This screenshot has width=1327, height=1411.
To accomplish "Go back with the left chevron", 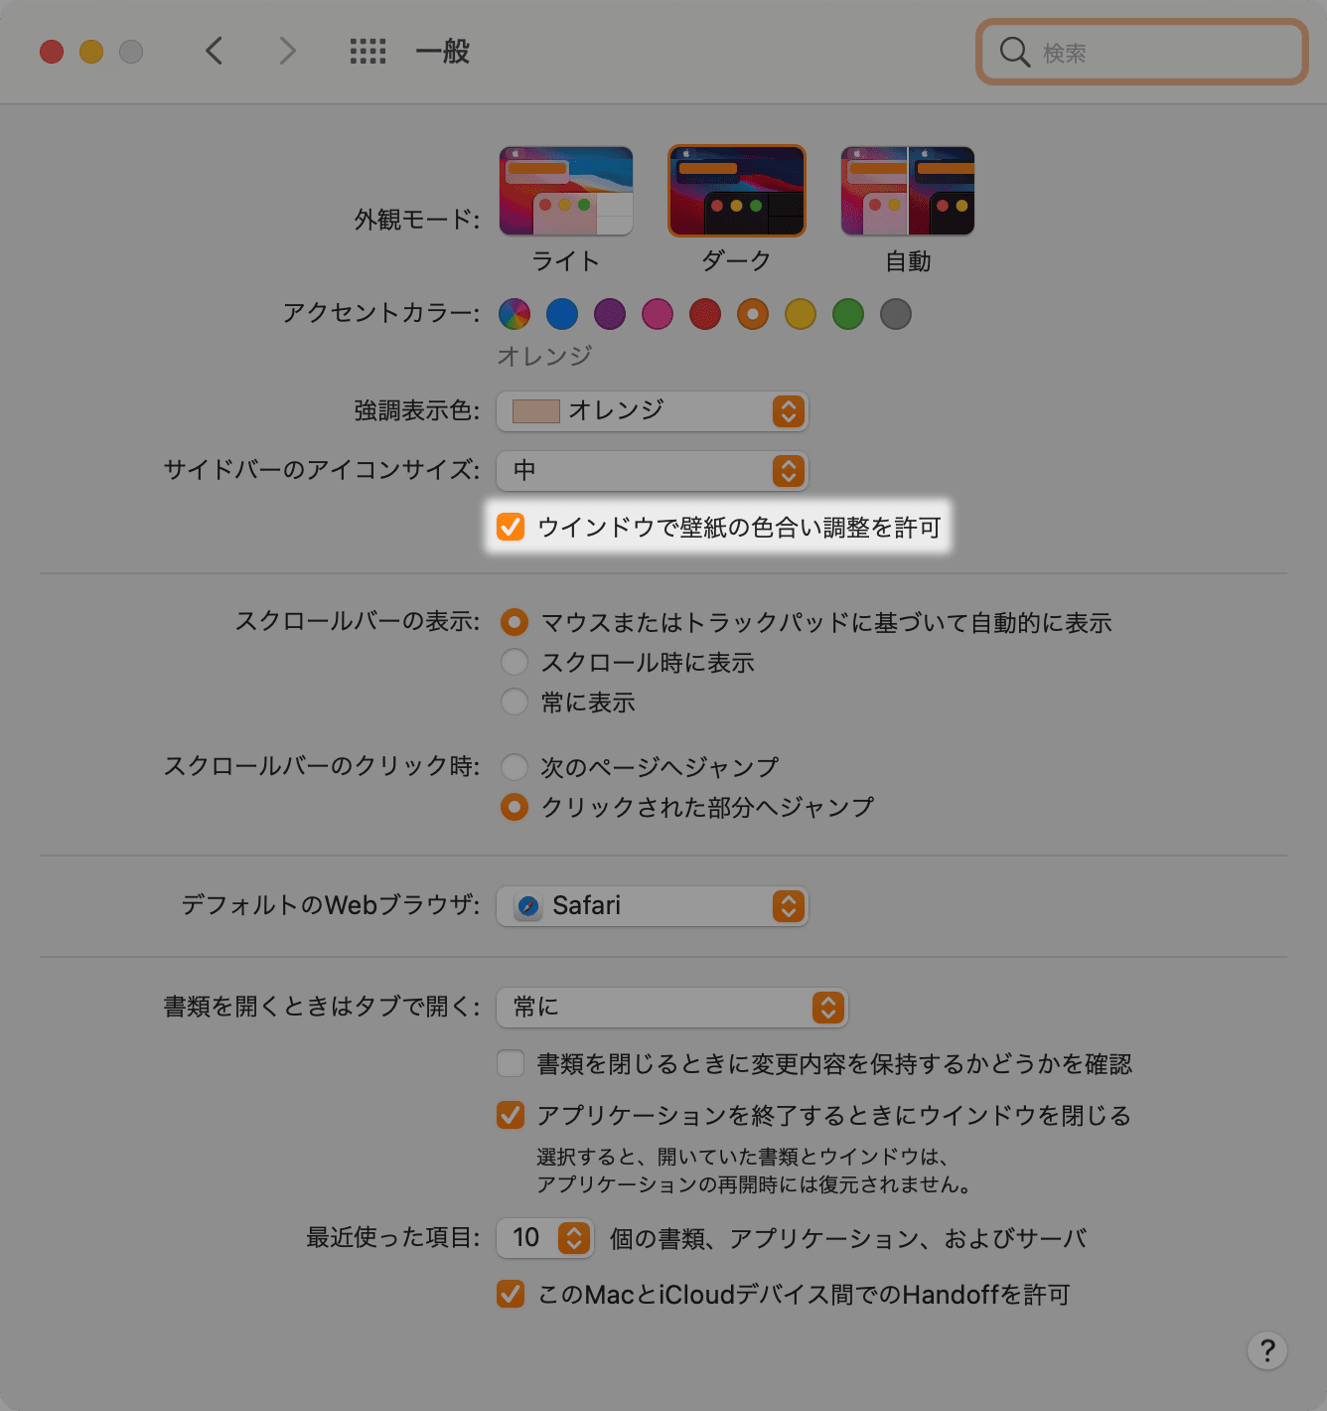I will pos(214,51).
